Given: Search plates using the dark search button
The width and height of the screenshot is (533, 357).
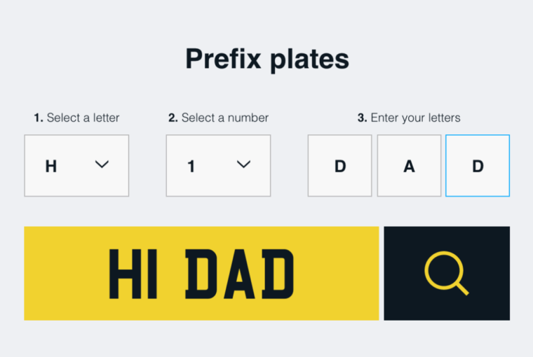Looking at the screenshot, I should [447, 274].
